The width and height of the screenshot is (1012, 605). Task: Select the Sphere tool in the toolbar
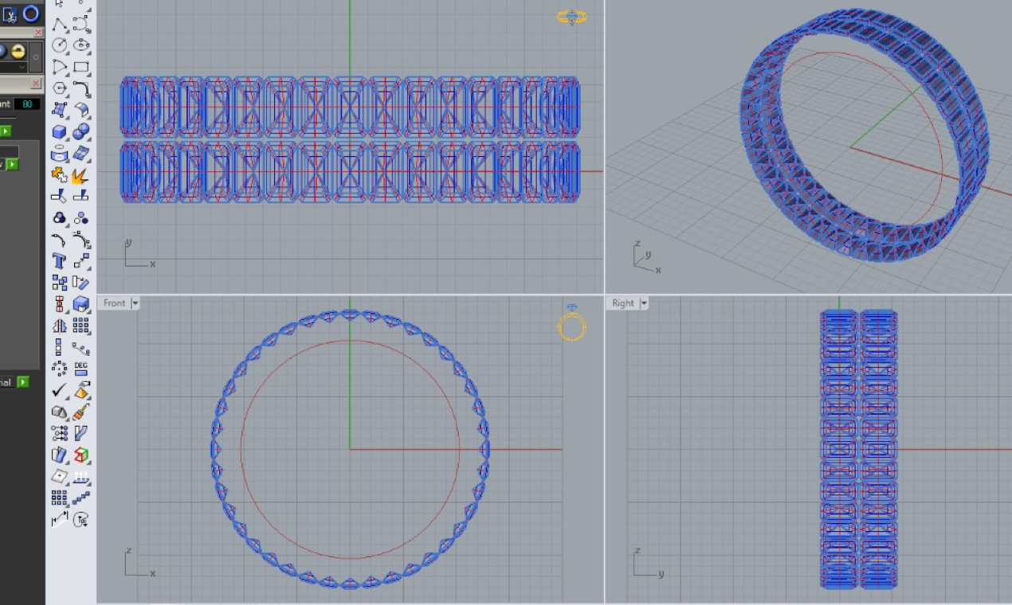[x=80, y=131]
